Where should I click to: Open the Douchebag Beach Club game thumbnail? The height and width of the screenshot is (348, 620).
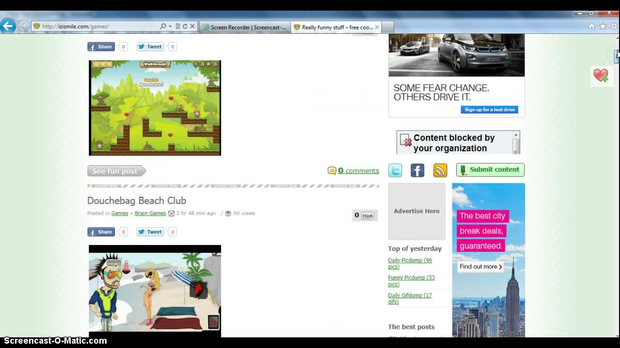tap(155, 290)
